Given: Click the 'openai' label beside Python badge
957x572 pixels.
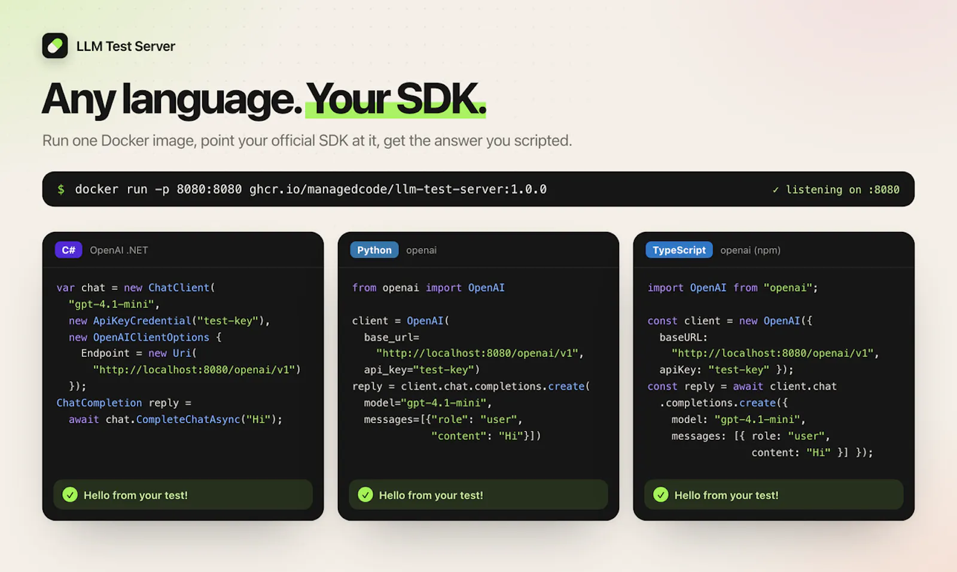Looking at the screenshot, I should [x=421, y=250].
